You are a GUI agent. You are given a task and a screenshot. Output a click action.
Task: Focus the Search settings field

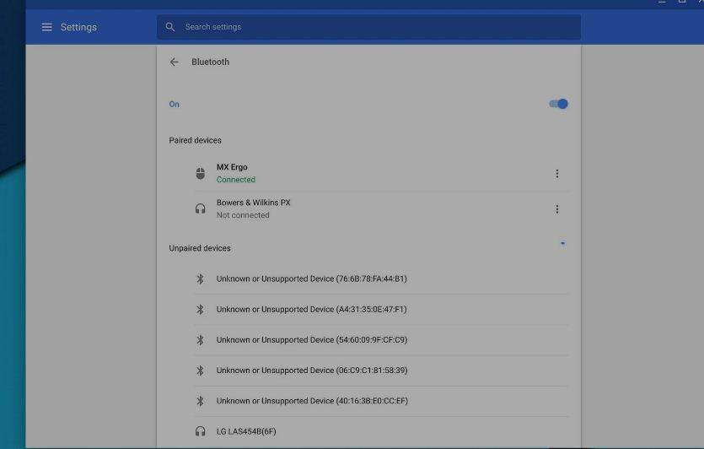pyautogui.click(x=368, y=27)
